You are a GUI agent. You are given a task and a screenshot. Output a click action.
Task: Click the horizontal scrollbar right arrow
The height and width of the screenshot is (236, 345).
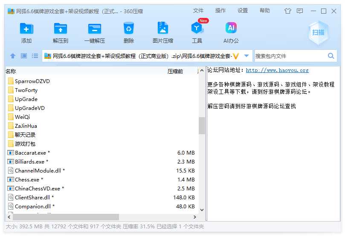[x=194, y=217]
